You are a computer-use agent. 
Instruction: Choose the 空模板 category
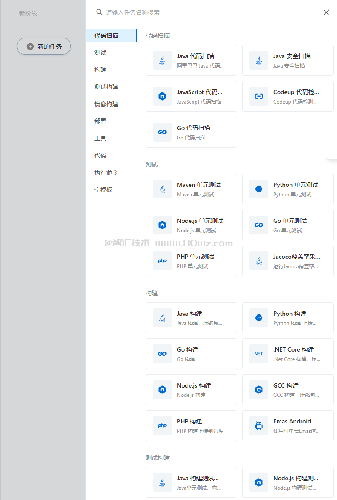[x=103, y=189]
